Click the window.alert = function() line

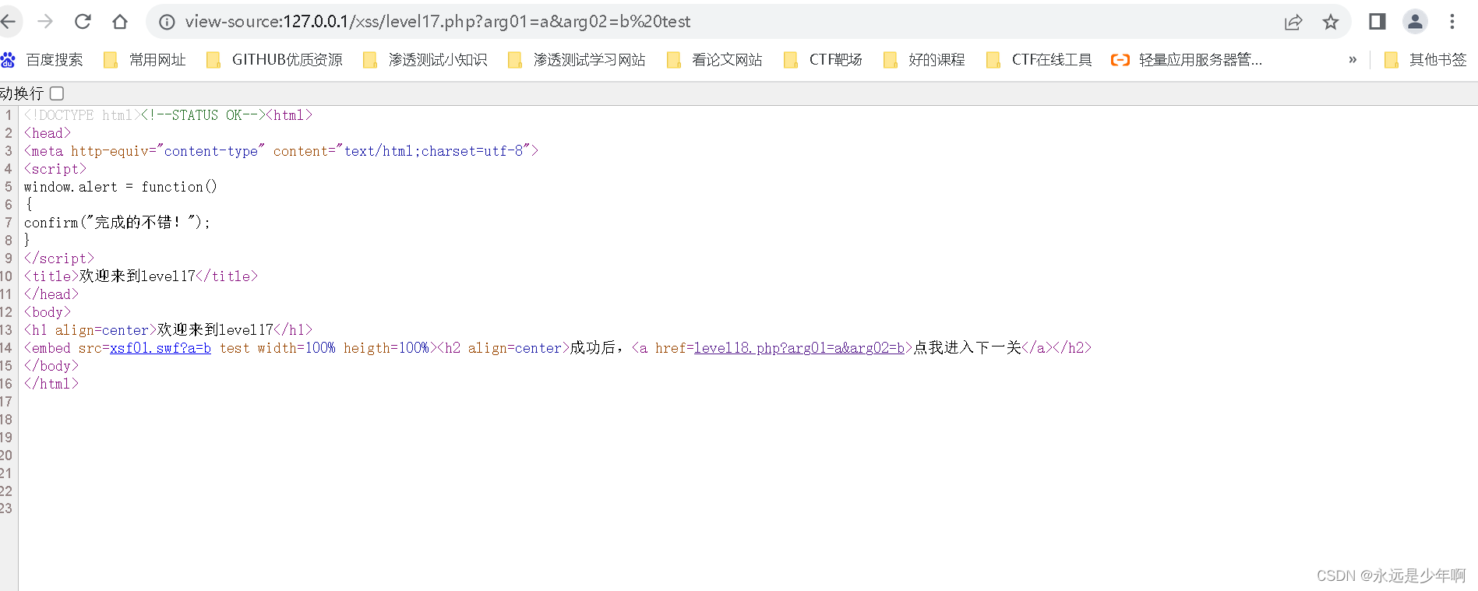(121, 187)
